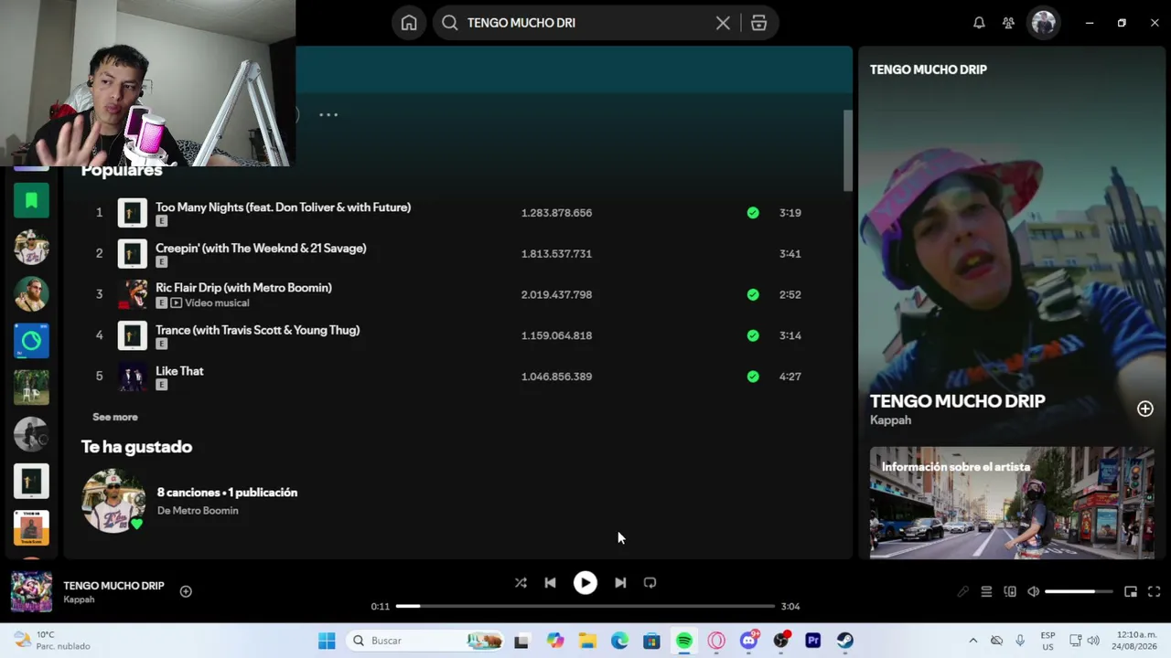Viewport: 1171px width, 658px height.
Task: Click the main content vertical scrollbar
Action: point(847,151)
